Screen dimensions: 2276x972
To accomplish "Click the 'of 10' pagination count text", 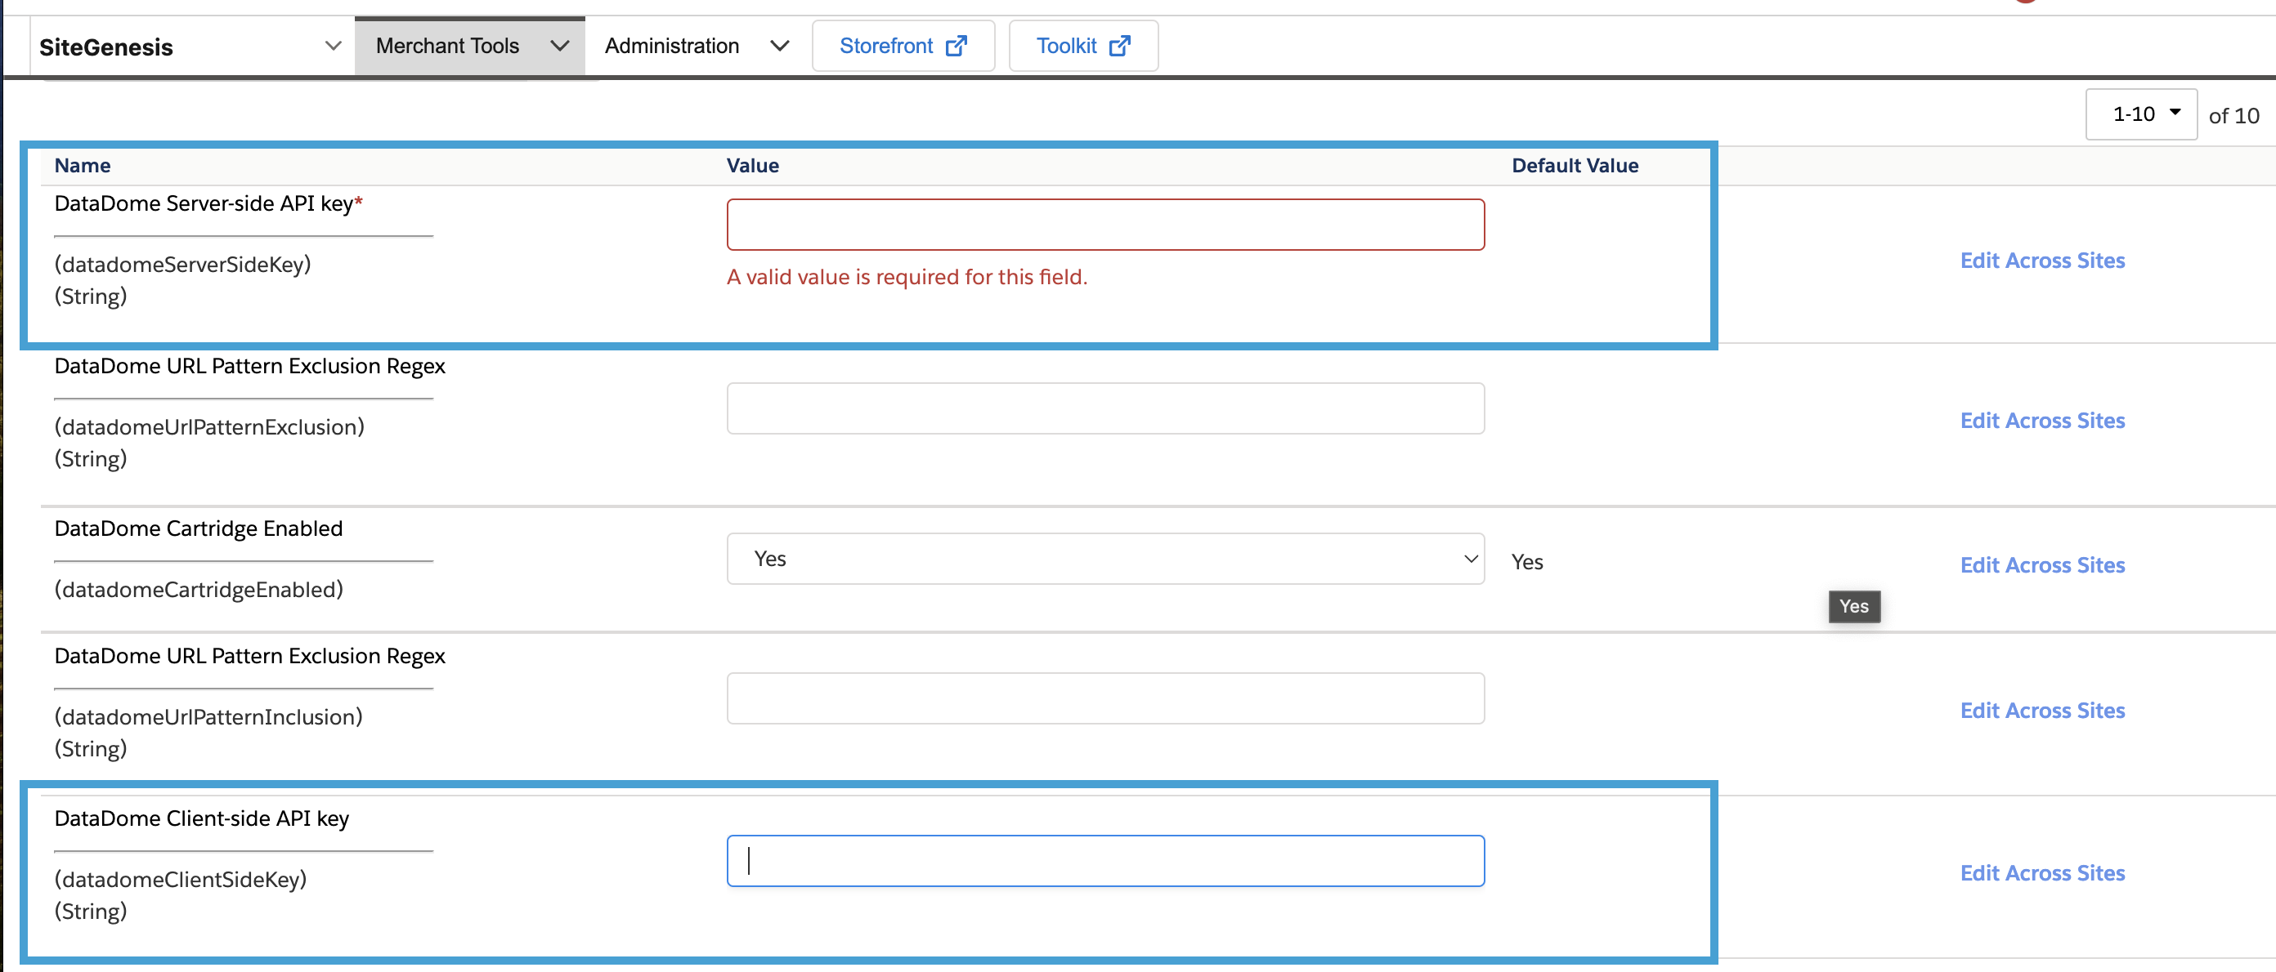I will tap(2233, 116).
